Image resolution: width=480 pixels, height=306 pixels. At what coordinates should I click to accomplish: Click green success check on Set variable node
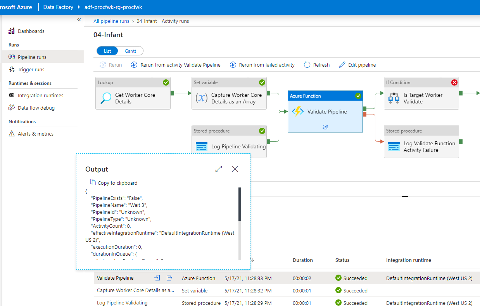(262, 82)
